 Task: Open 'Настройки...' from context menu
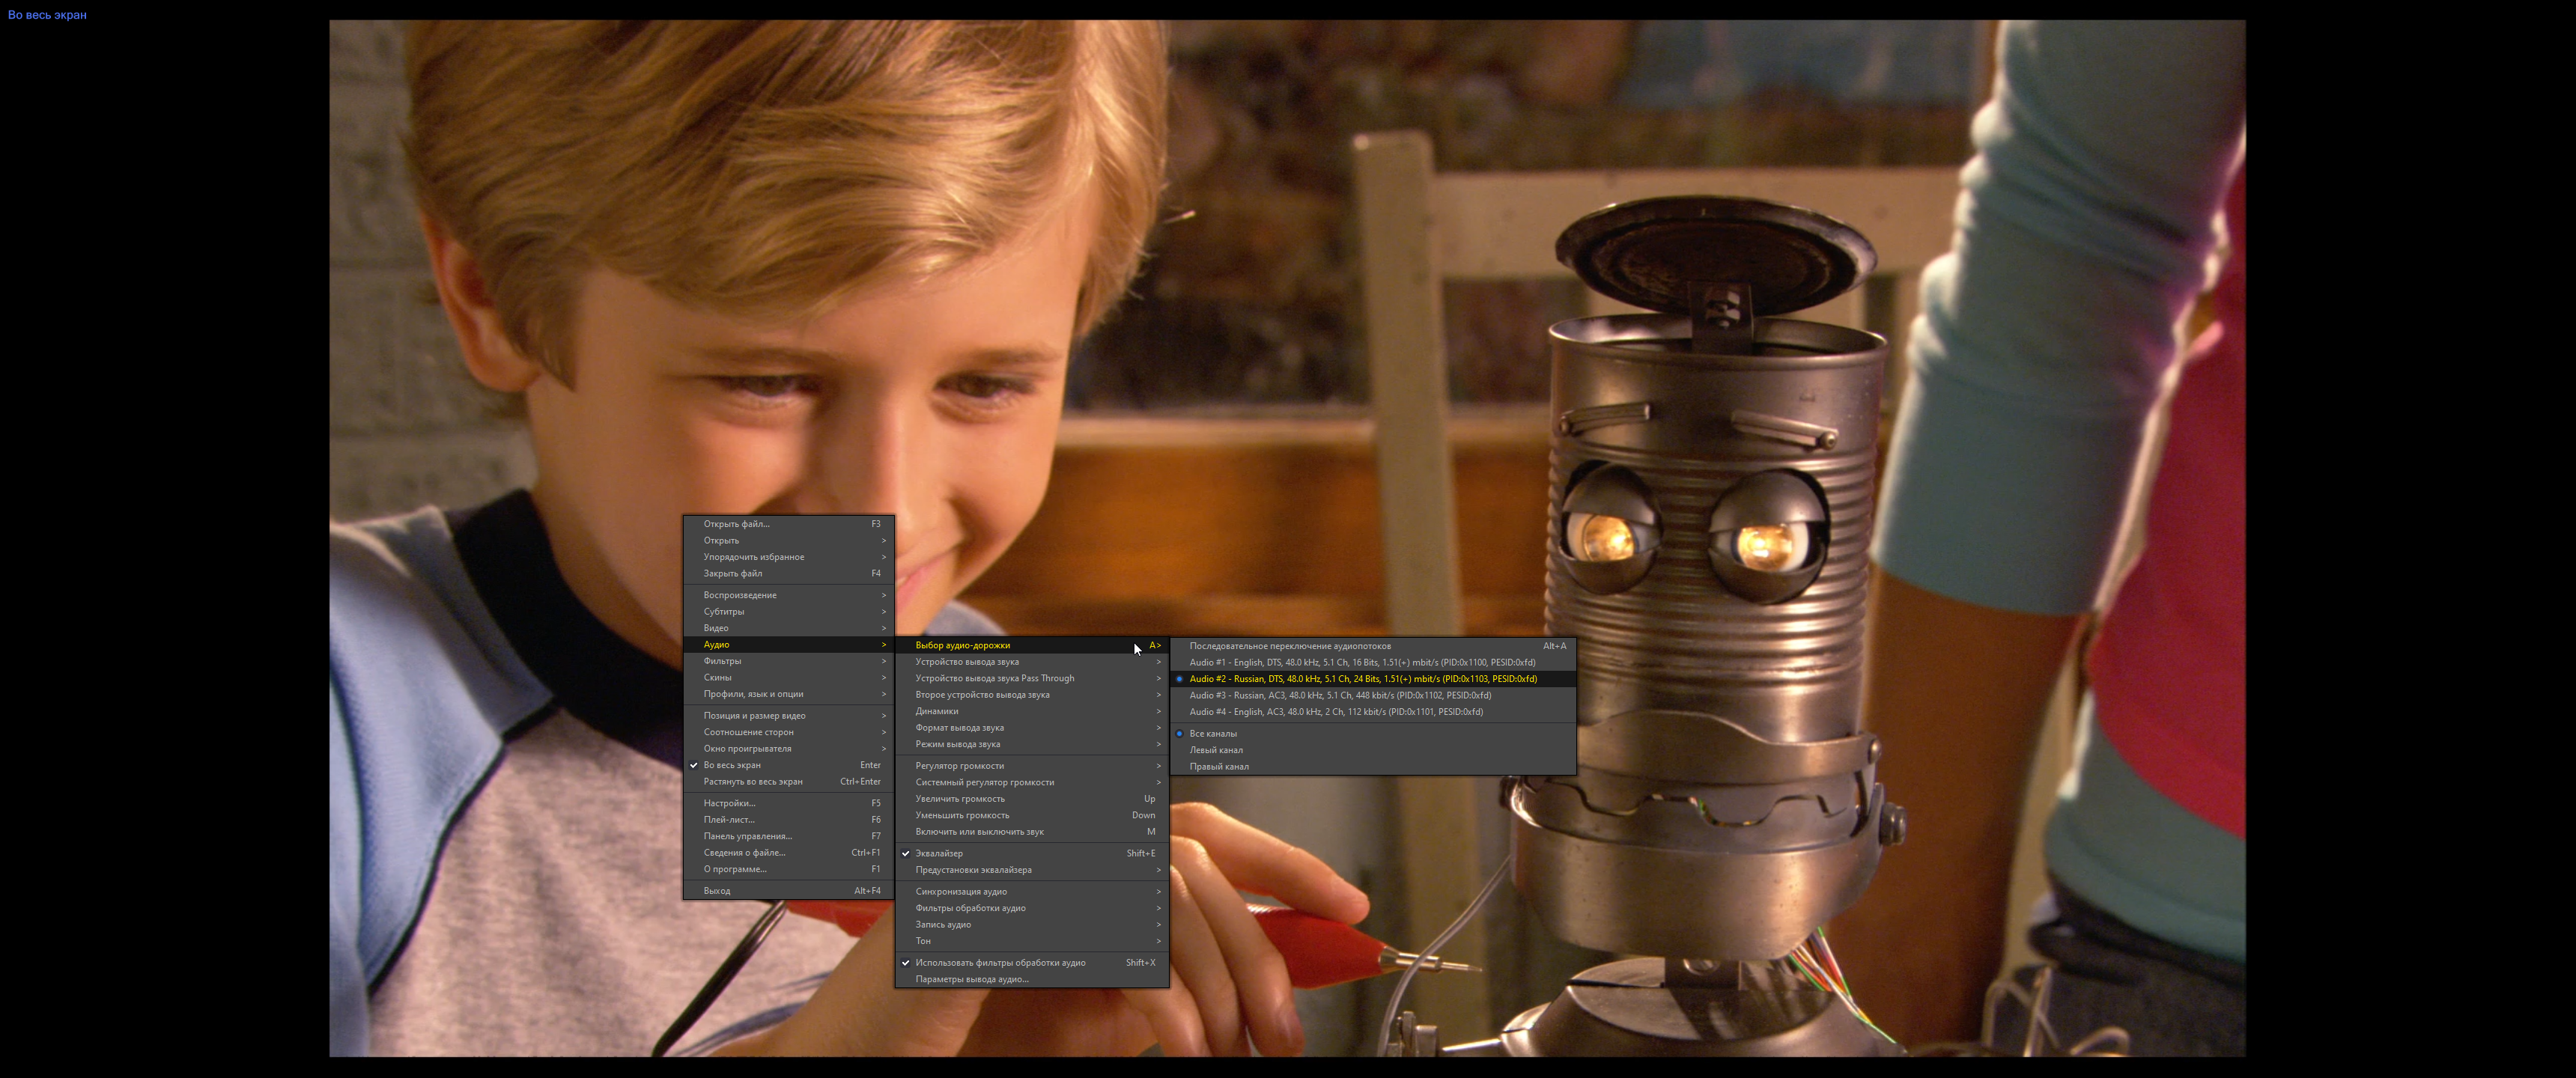pos(728,803)
